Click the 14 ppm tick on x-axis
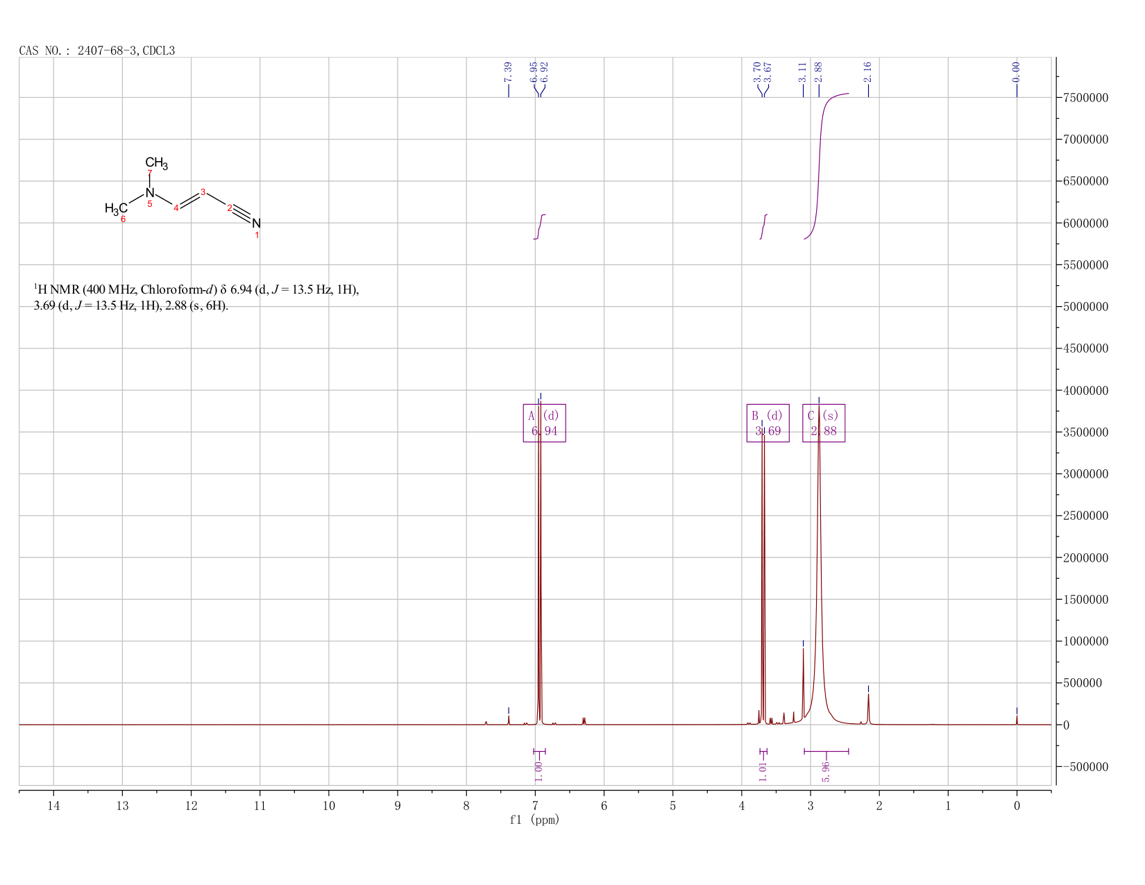Image resolution: width=1145 pixels, height=885 pixels. (53, 806)
